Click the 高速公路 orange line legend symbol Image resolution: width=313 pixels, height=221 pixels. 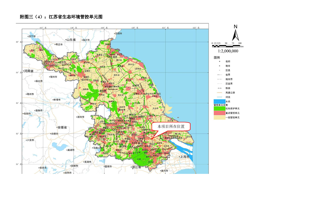(x=219, y=93)
